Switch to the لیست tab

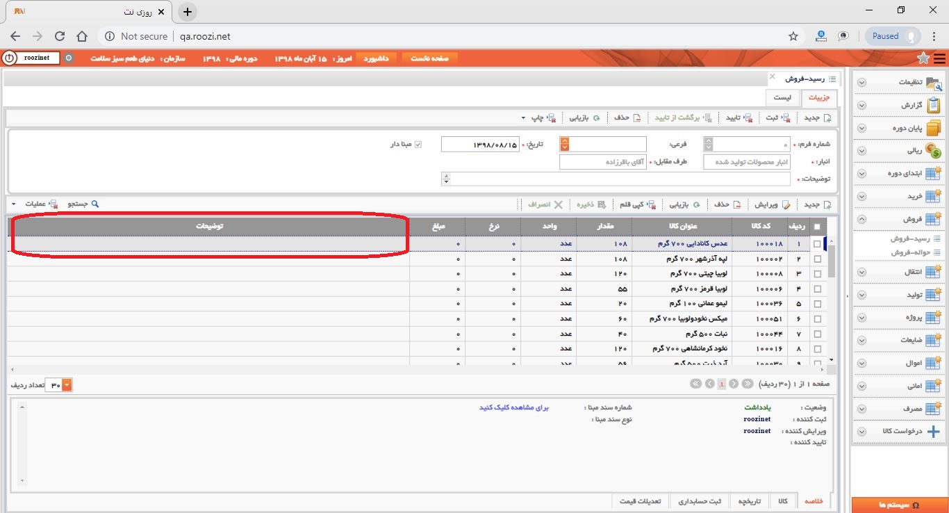pos(782,99)
